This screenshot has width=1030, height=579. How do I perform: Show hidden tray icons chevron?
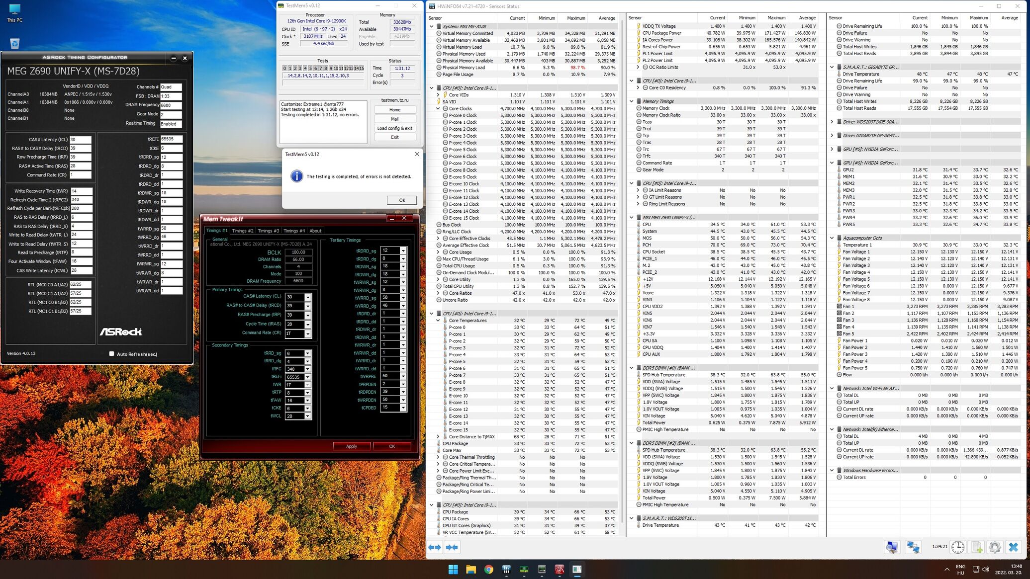tap(946, 570)
